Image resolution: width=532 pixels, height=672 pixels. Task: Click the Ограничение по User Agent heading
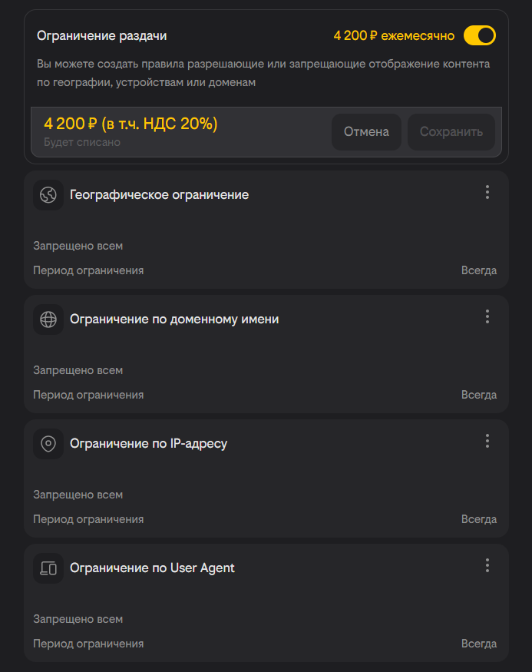click(152, 568)
